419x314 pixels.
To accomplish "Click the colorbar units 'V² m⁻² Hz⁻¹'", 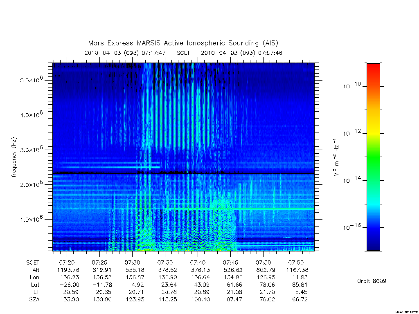I will 336,157.
